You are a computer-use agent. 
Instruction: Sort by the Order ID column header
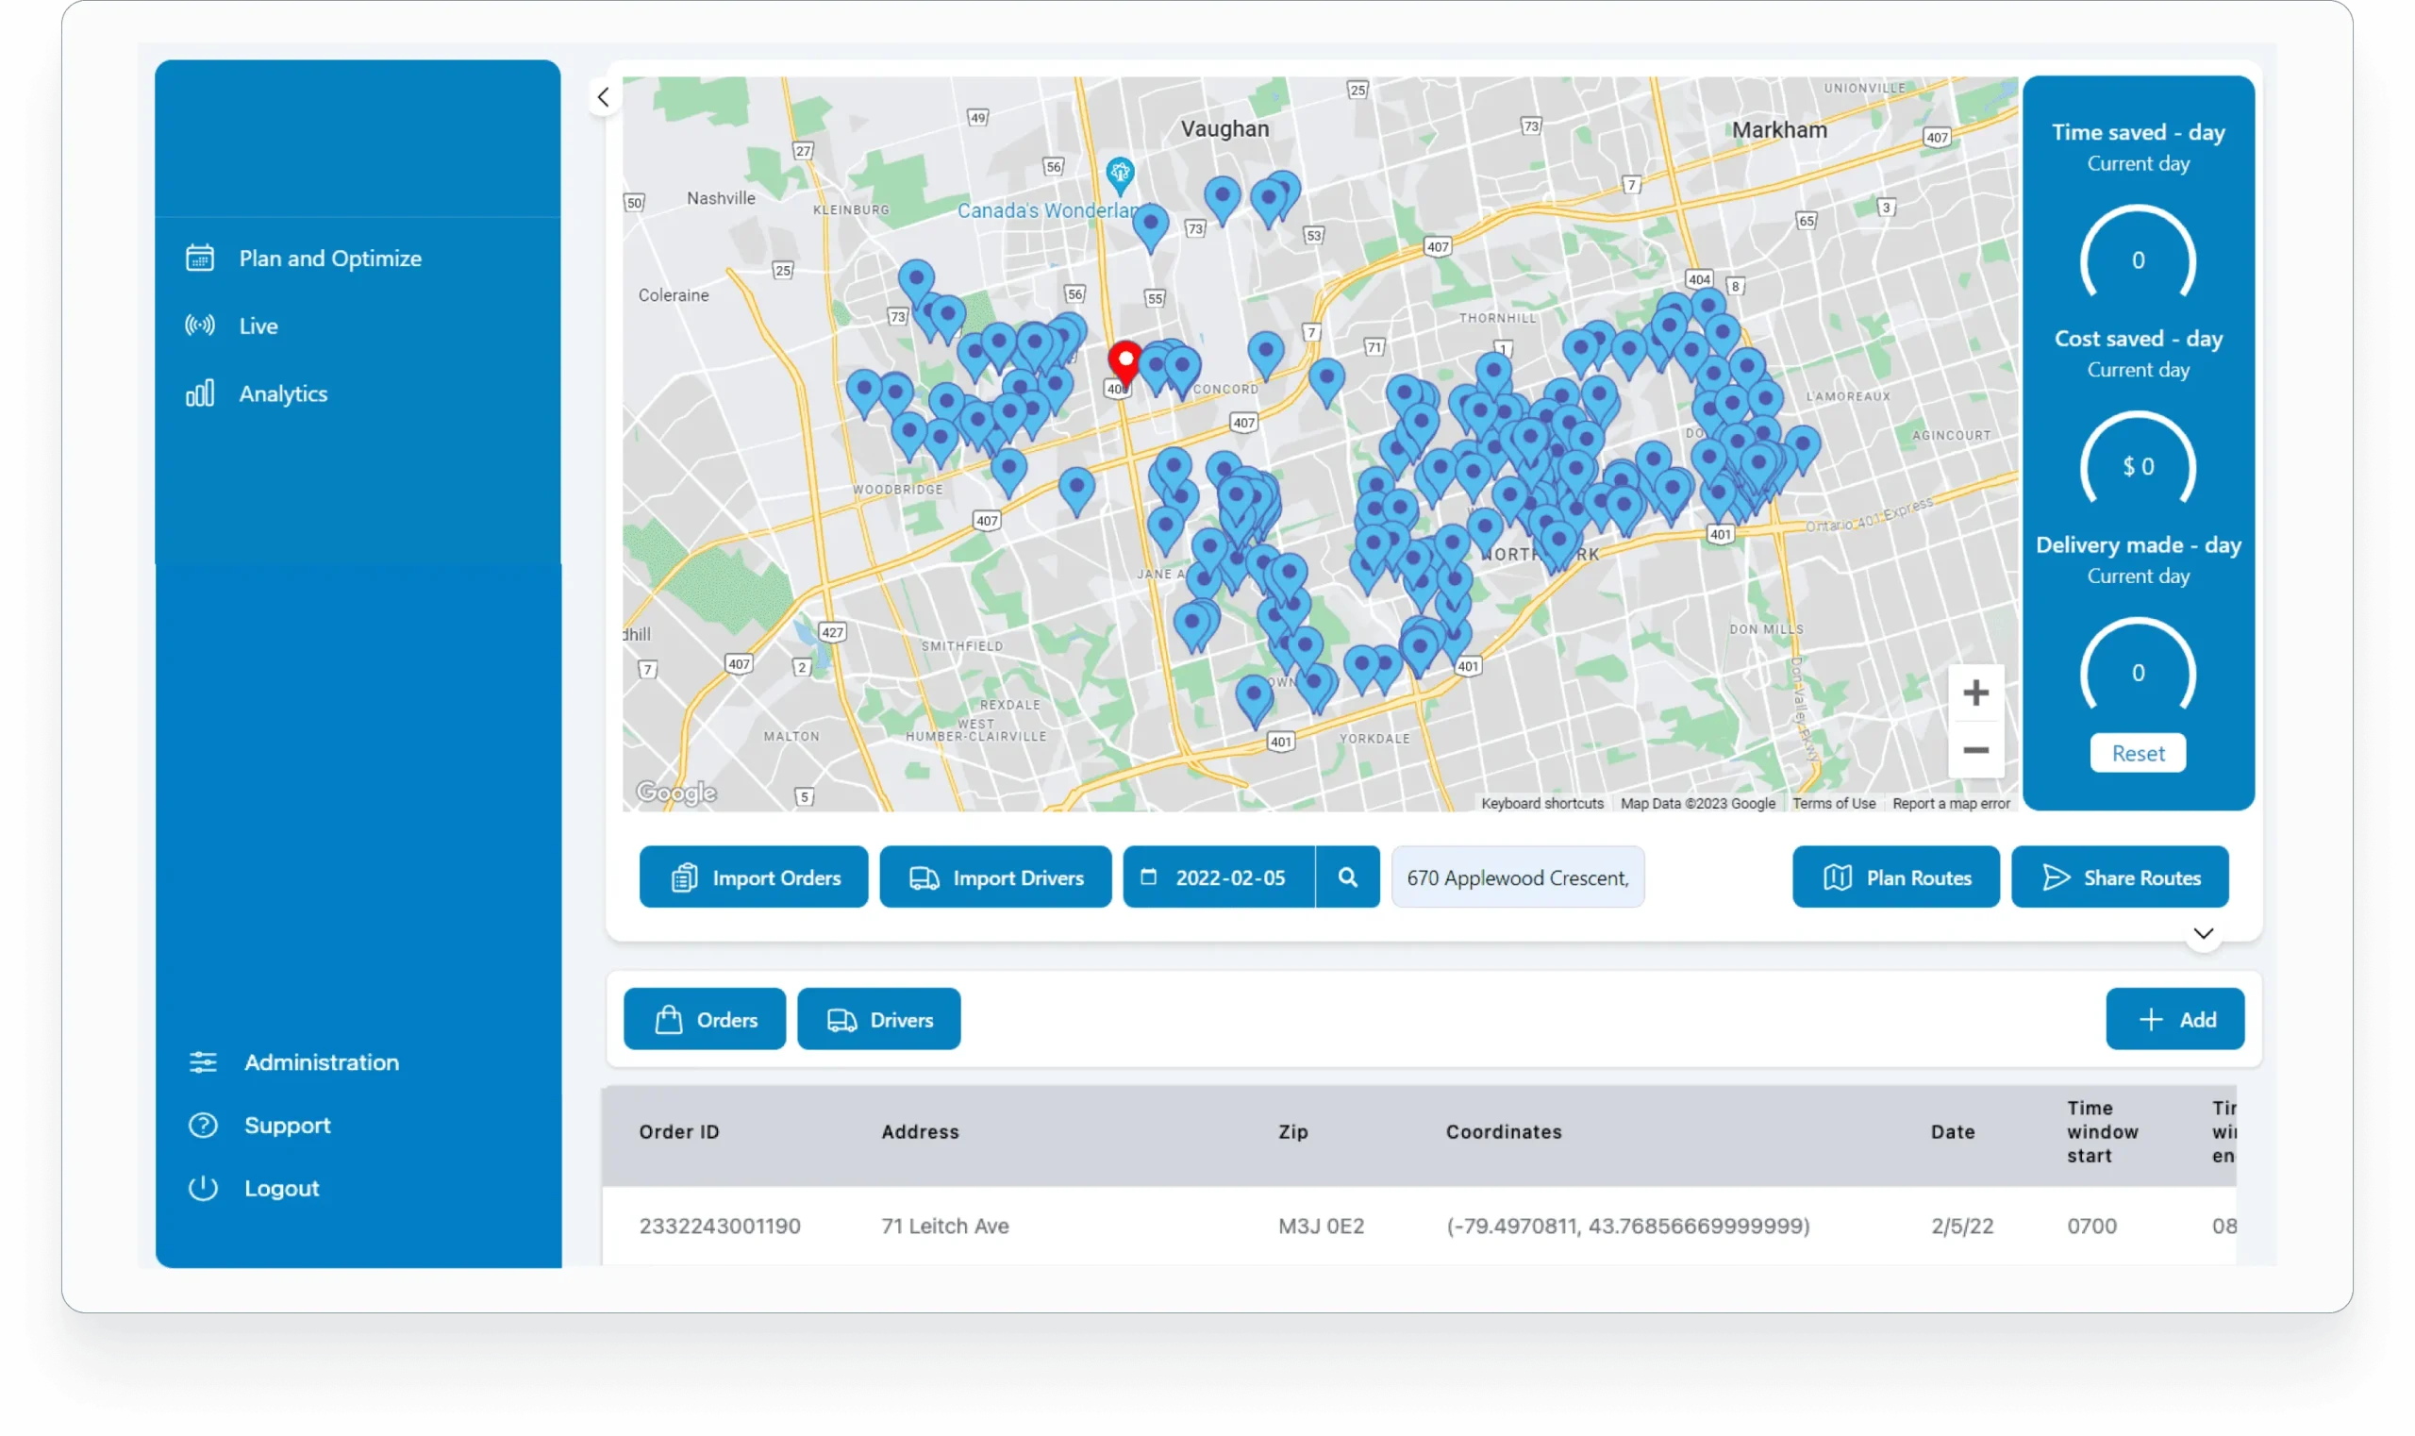coord(678,1131)
